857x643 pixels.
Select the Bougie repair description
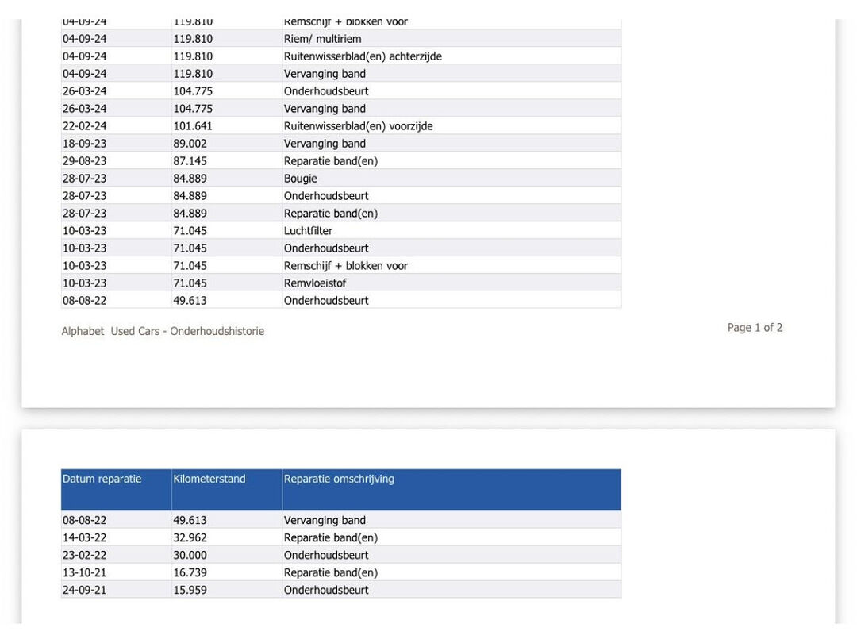tap(301, 179)
